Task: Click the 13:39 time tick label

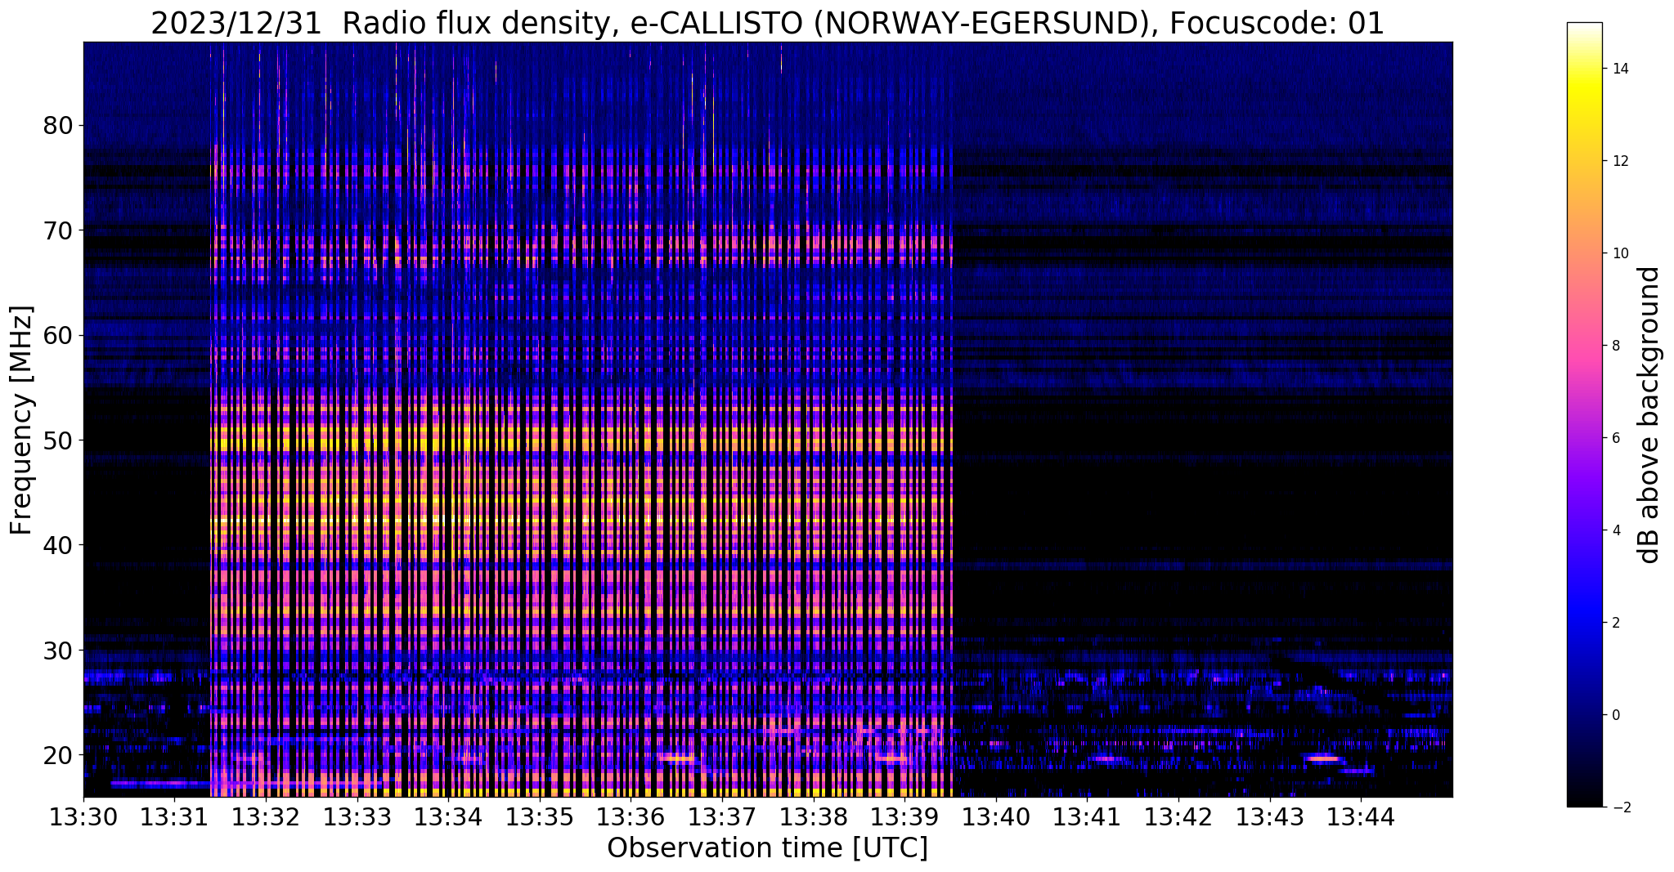Action: click(904, 817)
